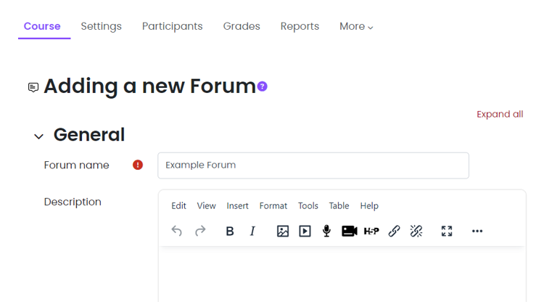560x307 pixels.
Task: Start audio recording with microphone icon
Action: click(326, 231)
